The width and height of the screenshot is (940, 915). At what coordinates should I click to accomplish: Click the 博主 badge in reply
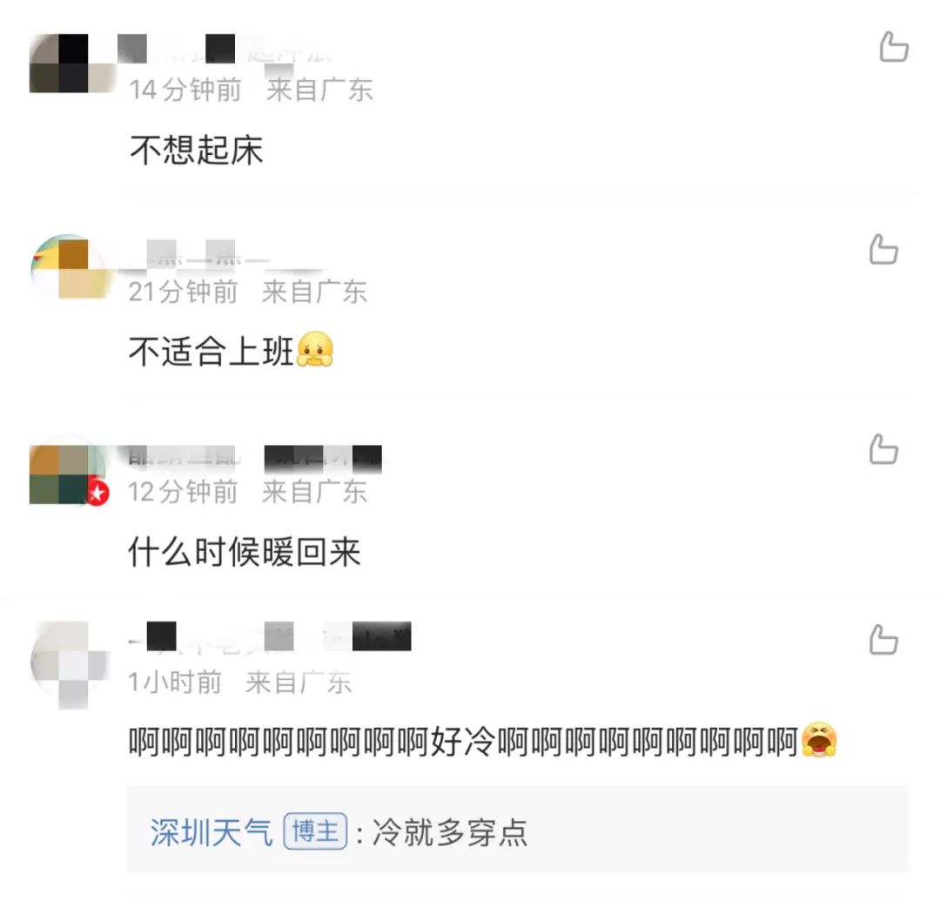(x=315, y=831)
